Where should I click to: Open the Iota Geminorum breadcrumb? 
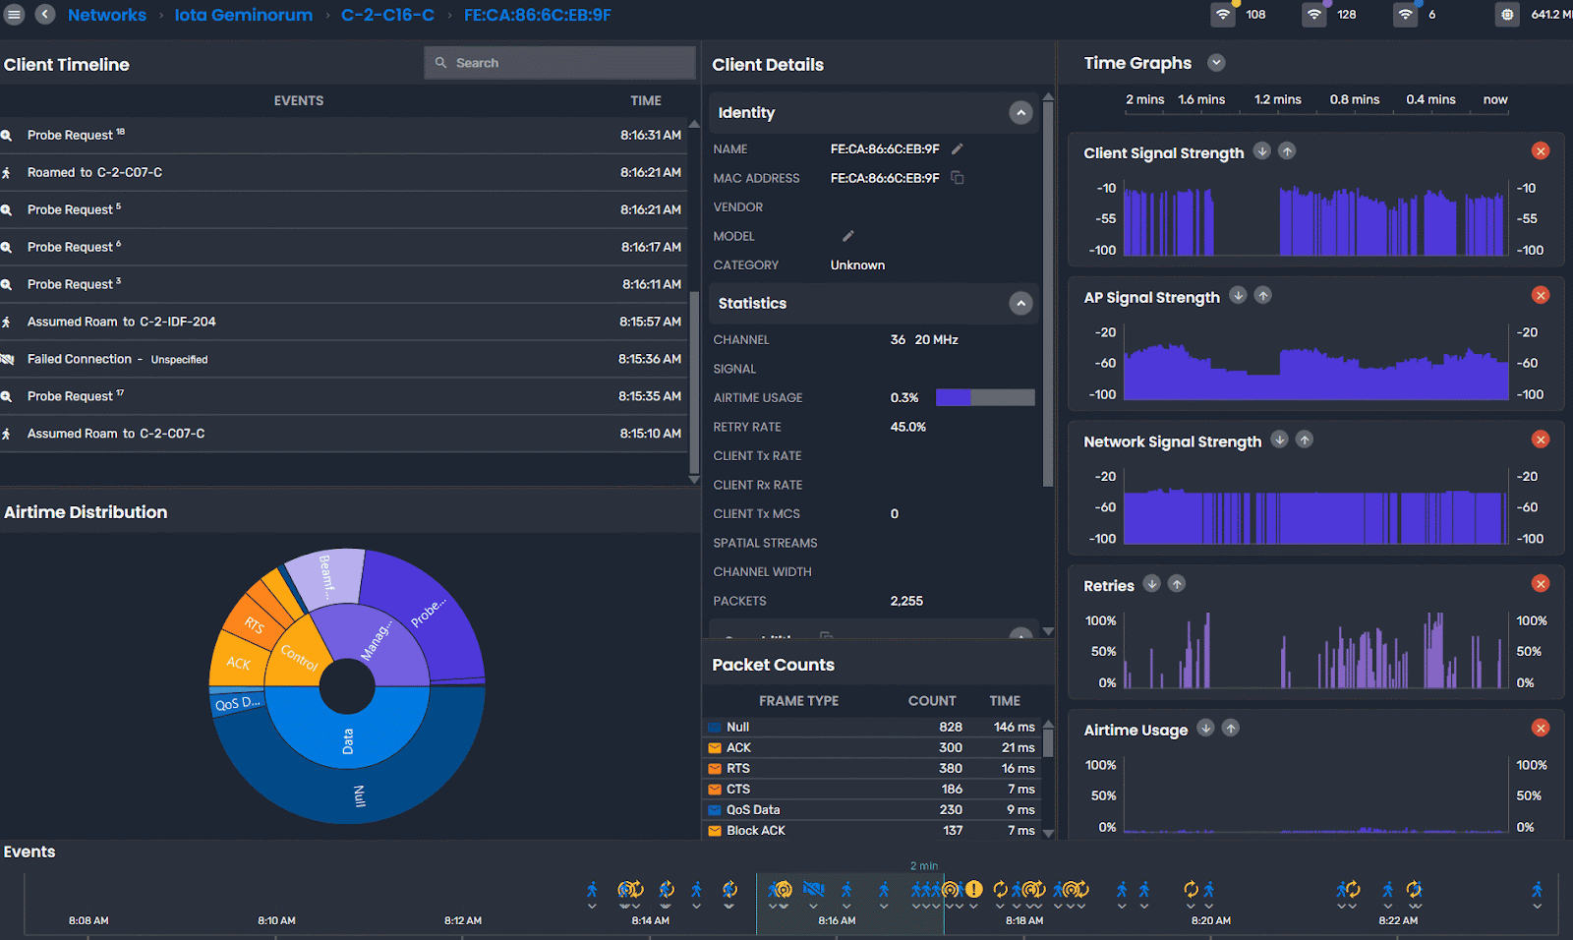pos(243,15)
